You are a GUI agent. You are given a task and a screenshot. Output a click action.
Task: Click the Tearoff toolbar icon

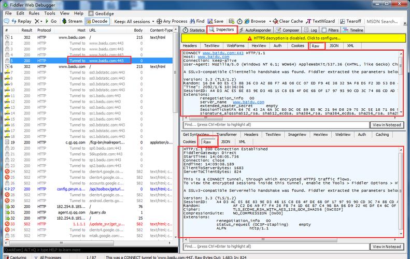(343, 21)
